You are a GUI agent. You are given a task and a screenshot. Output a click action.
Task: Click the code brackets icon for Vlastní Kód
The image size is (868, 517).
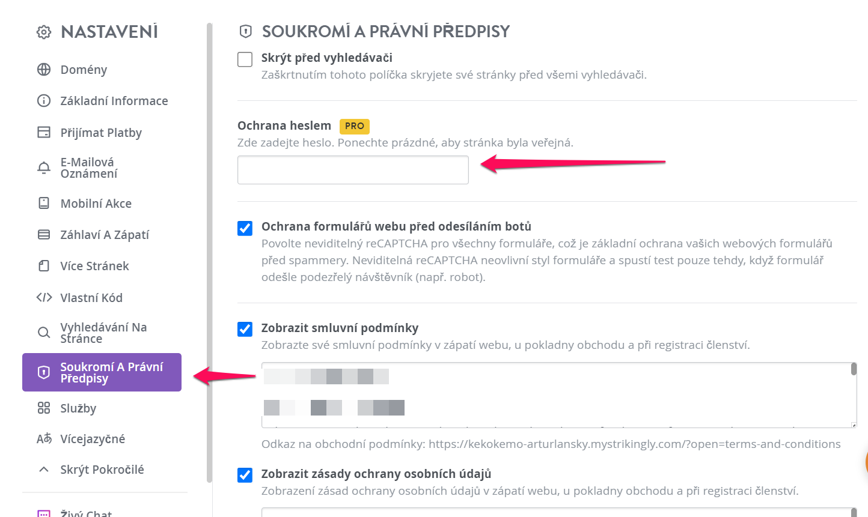point(44,297)
